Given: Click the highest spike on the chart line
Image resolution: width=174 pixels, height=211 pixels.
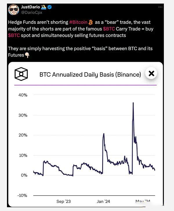Looking at the screenshot, I should click(133, 103).
